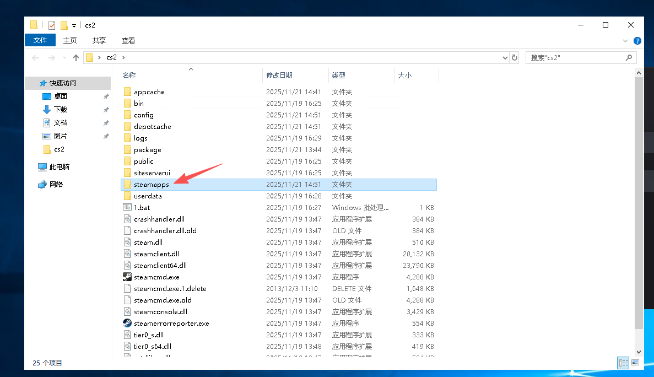Open the 文件 menu tab
Image resolution: width=654 pixels, height=377 pixels.
pyautogui.click(x=40, y=40)
